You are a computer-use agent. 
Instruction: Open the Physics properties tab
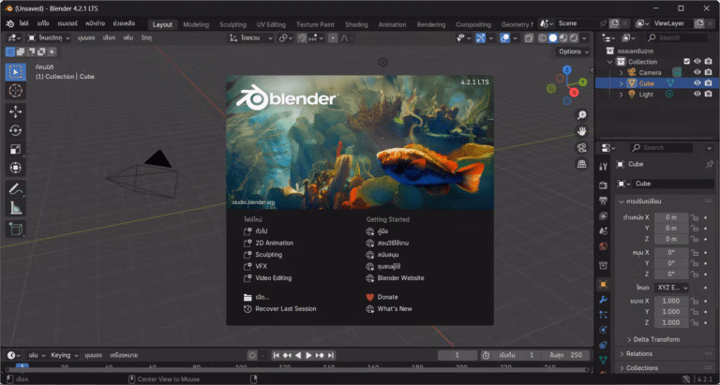tap(604, 330)
